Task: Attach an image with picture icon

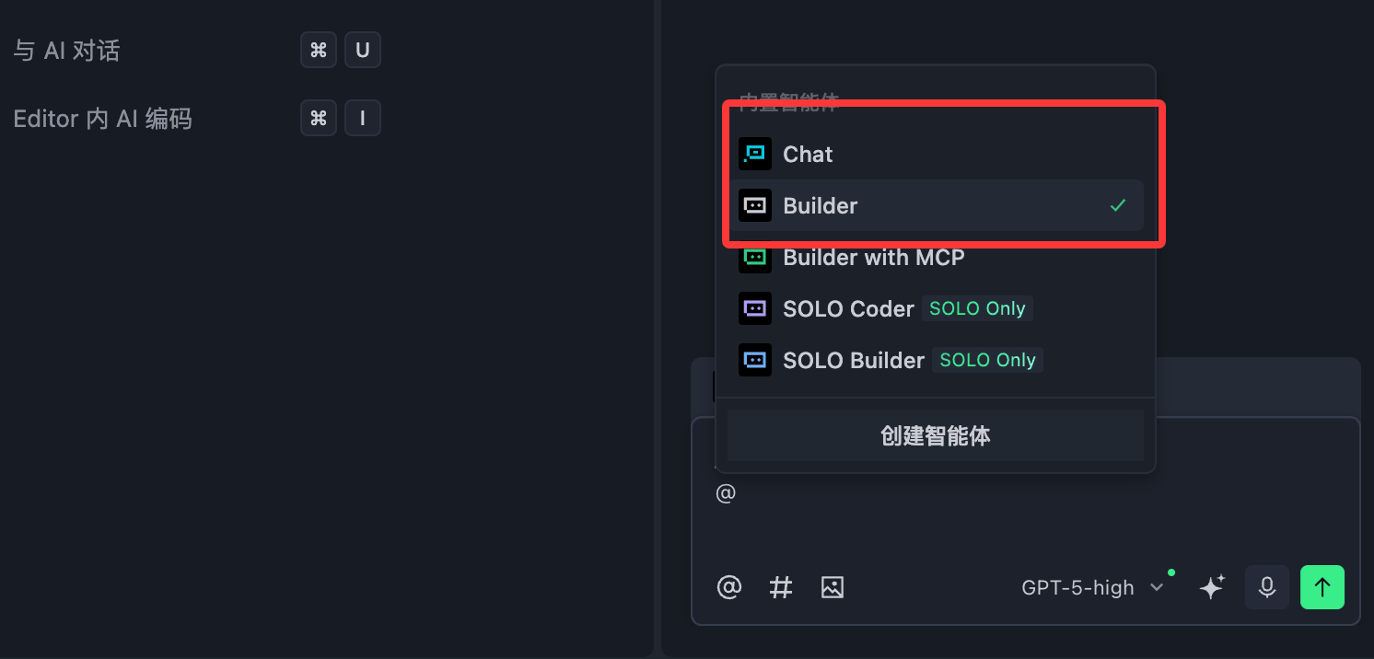Action: [x=833, y=587]
